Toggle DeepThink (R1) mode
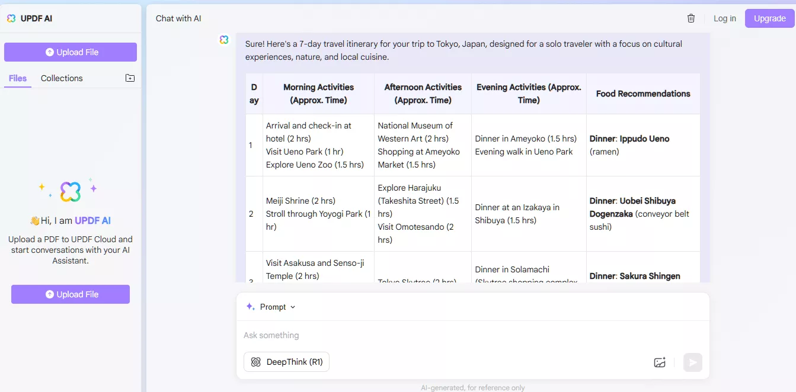 pos(286,362)
